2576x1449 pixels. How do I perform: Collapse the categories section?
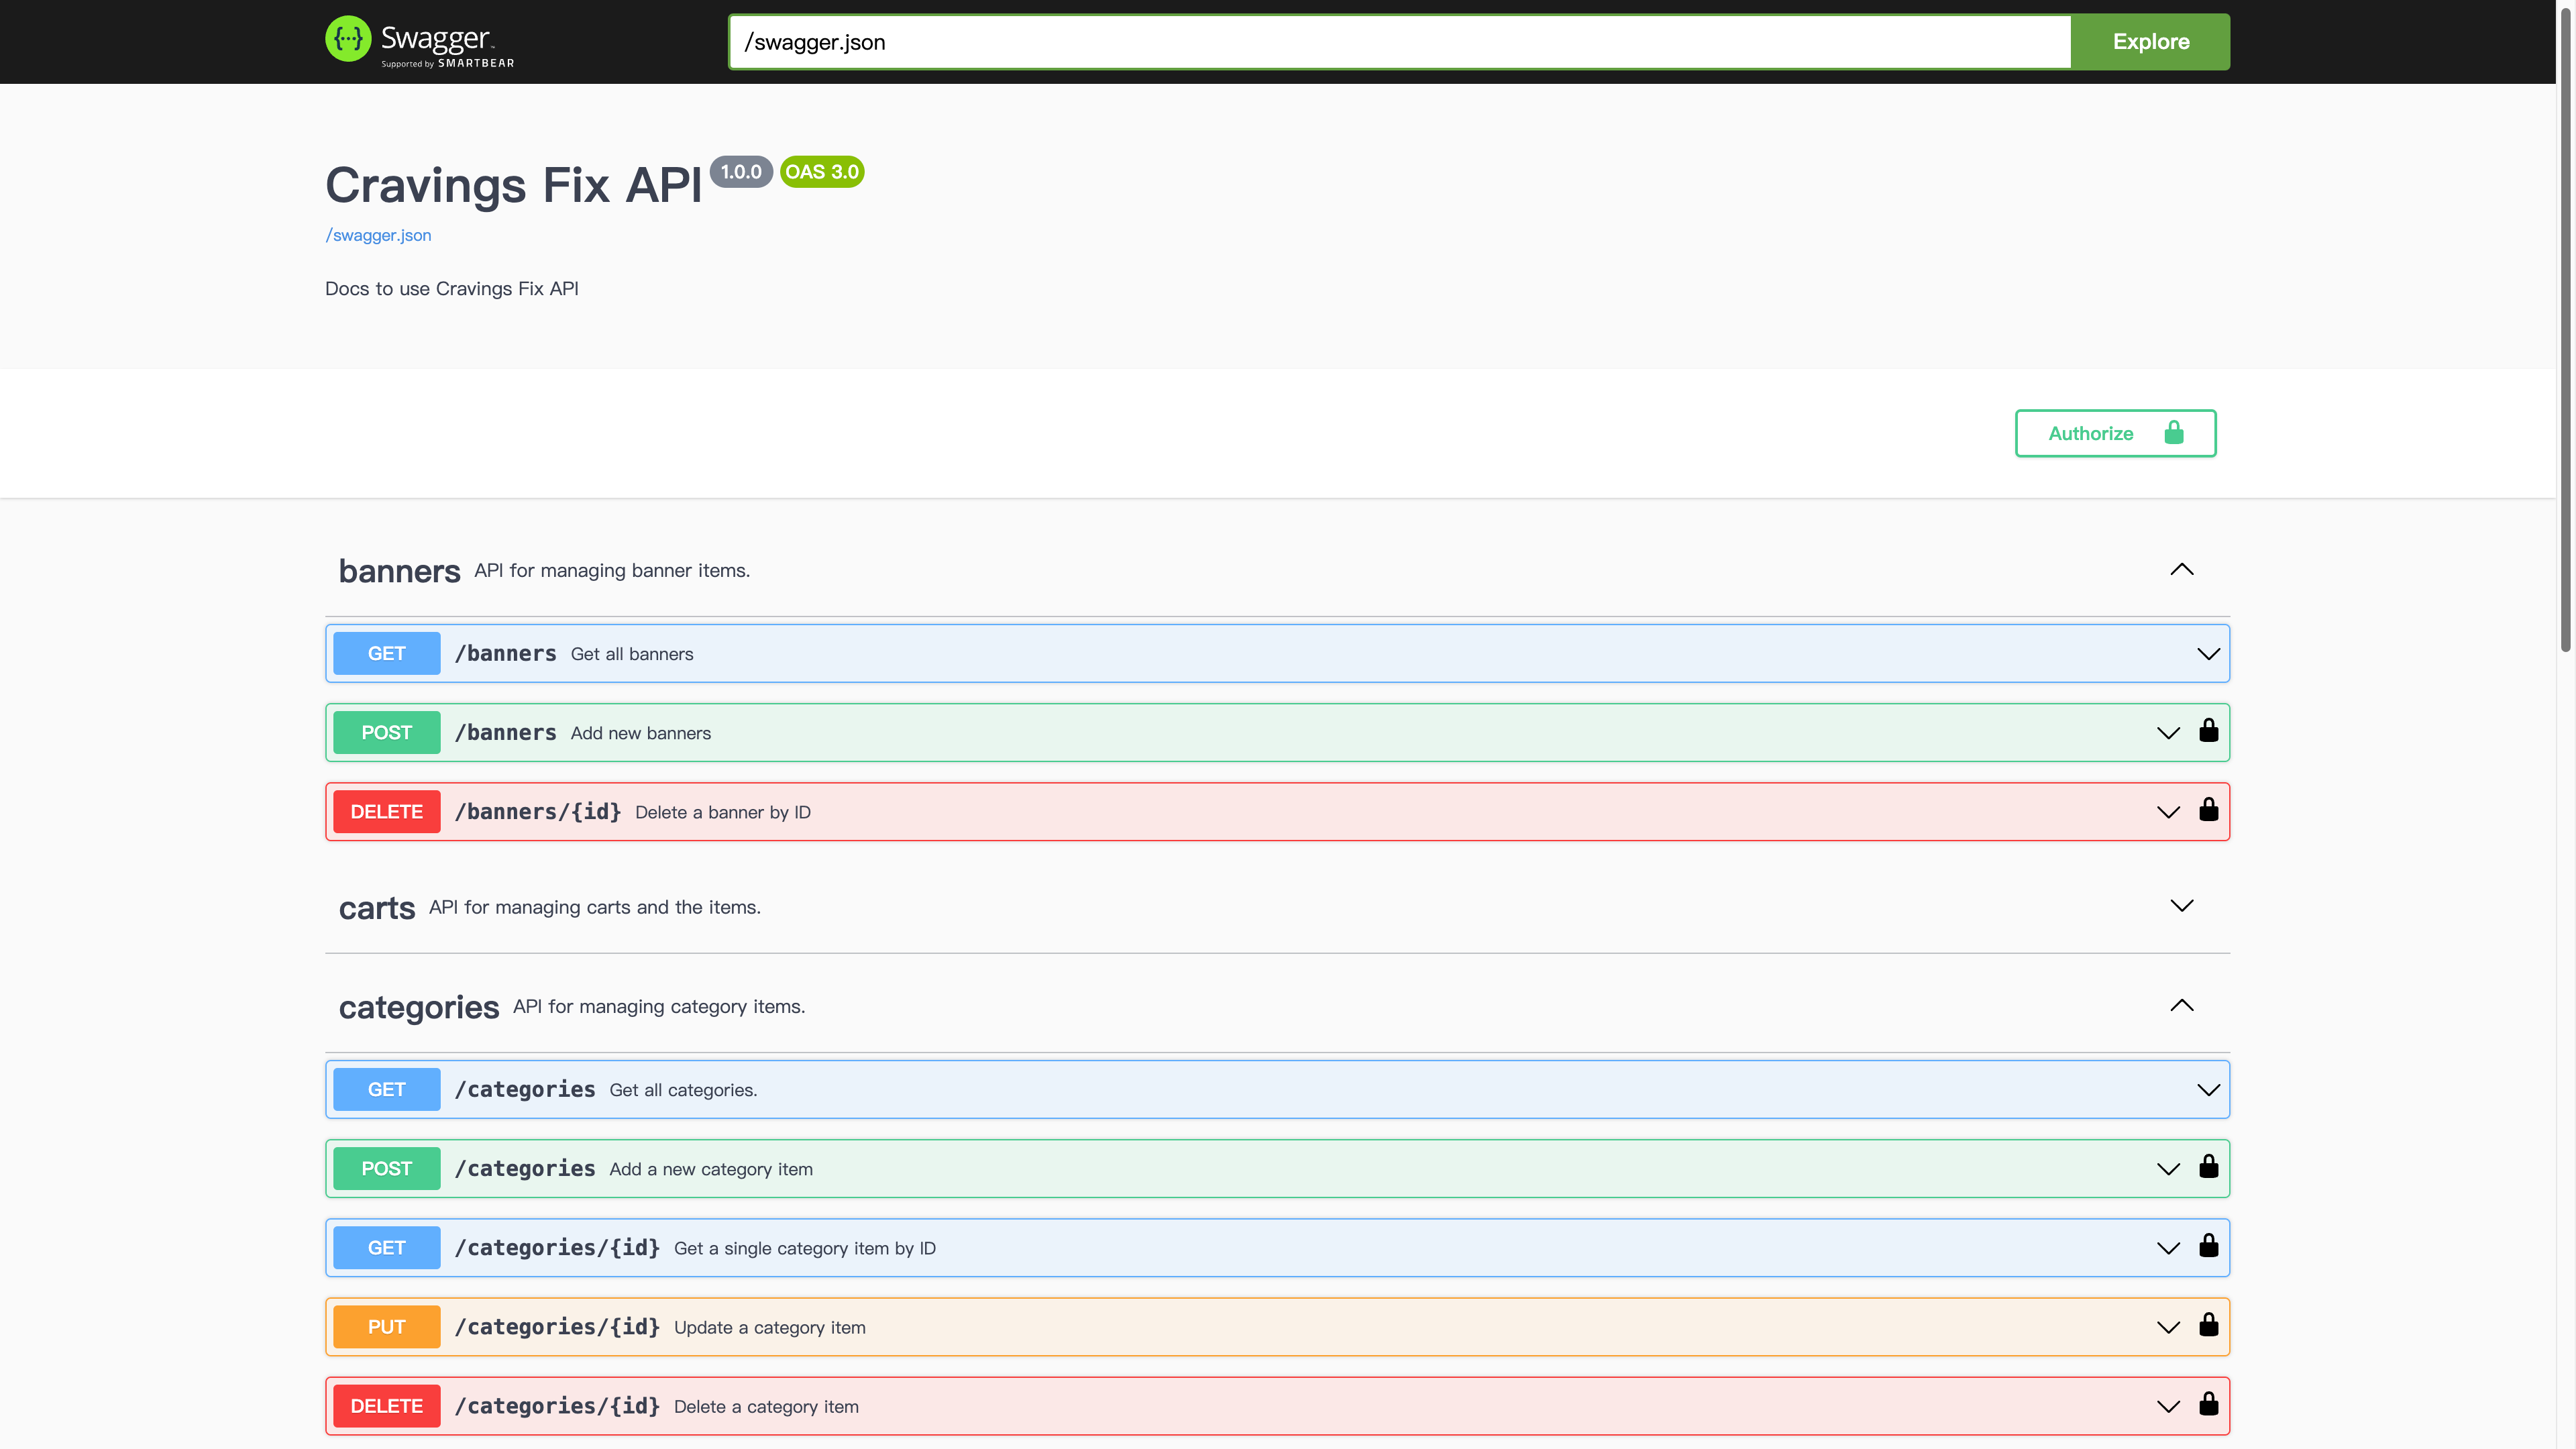(2181, 1006)
